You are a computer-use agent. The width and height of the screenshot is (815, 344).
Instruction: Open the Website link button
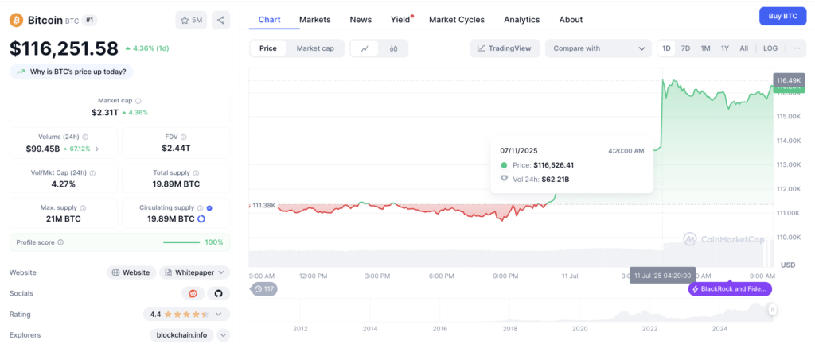(x=131, y=272)
